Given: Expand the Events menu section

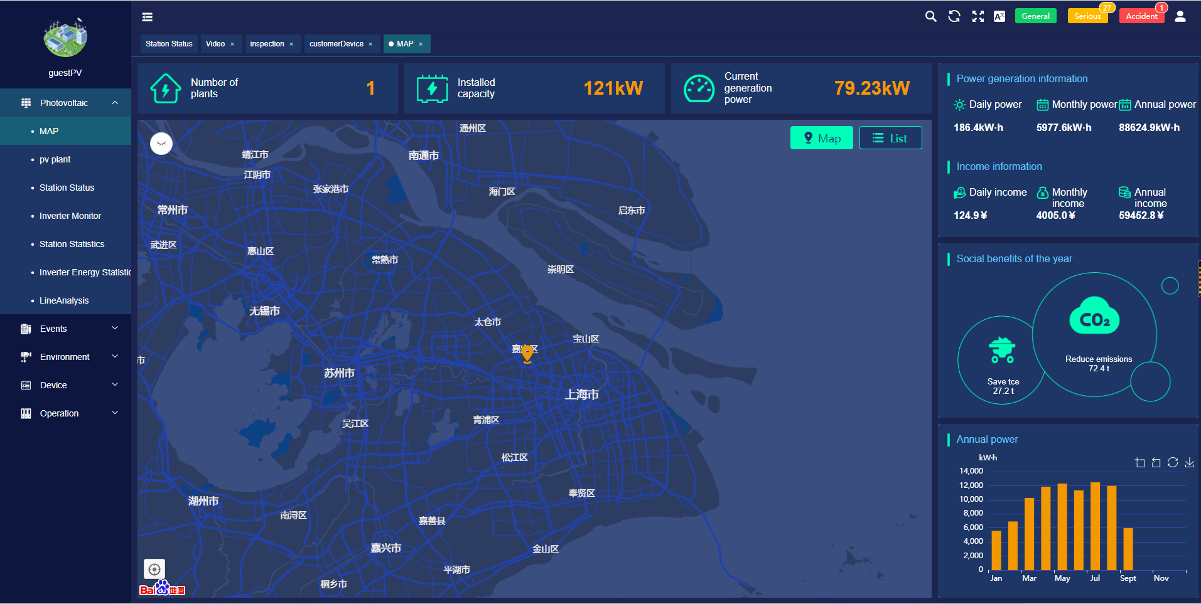Looking at the screenshot, I should pos(115,328).
